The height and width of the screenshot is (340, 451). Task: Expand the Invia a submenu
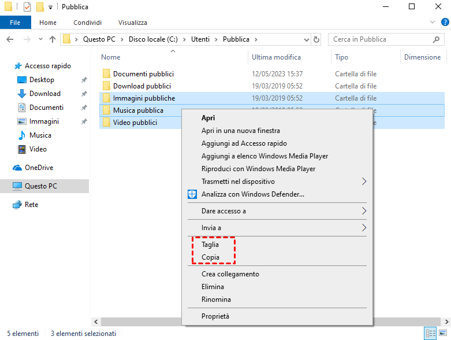pyautogui.click(x=364, y=228)
